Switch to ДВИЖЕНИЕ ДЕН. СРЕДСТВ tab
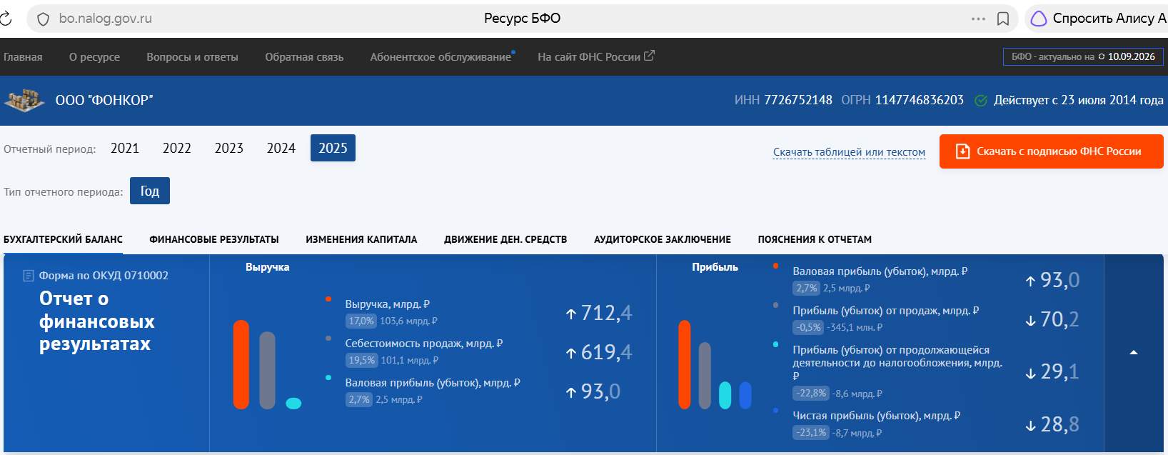The width and height of the screenshot is (1168, 455). click(x=505, y=240)
